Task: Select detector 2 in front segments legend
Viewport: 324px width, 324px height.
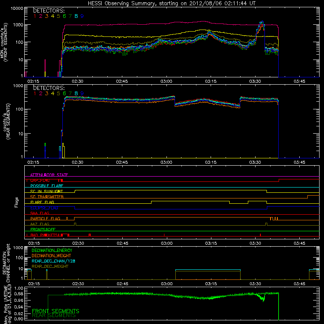Action: (x=41, y=16)
